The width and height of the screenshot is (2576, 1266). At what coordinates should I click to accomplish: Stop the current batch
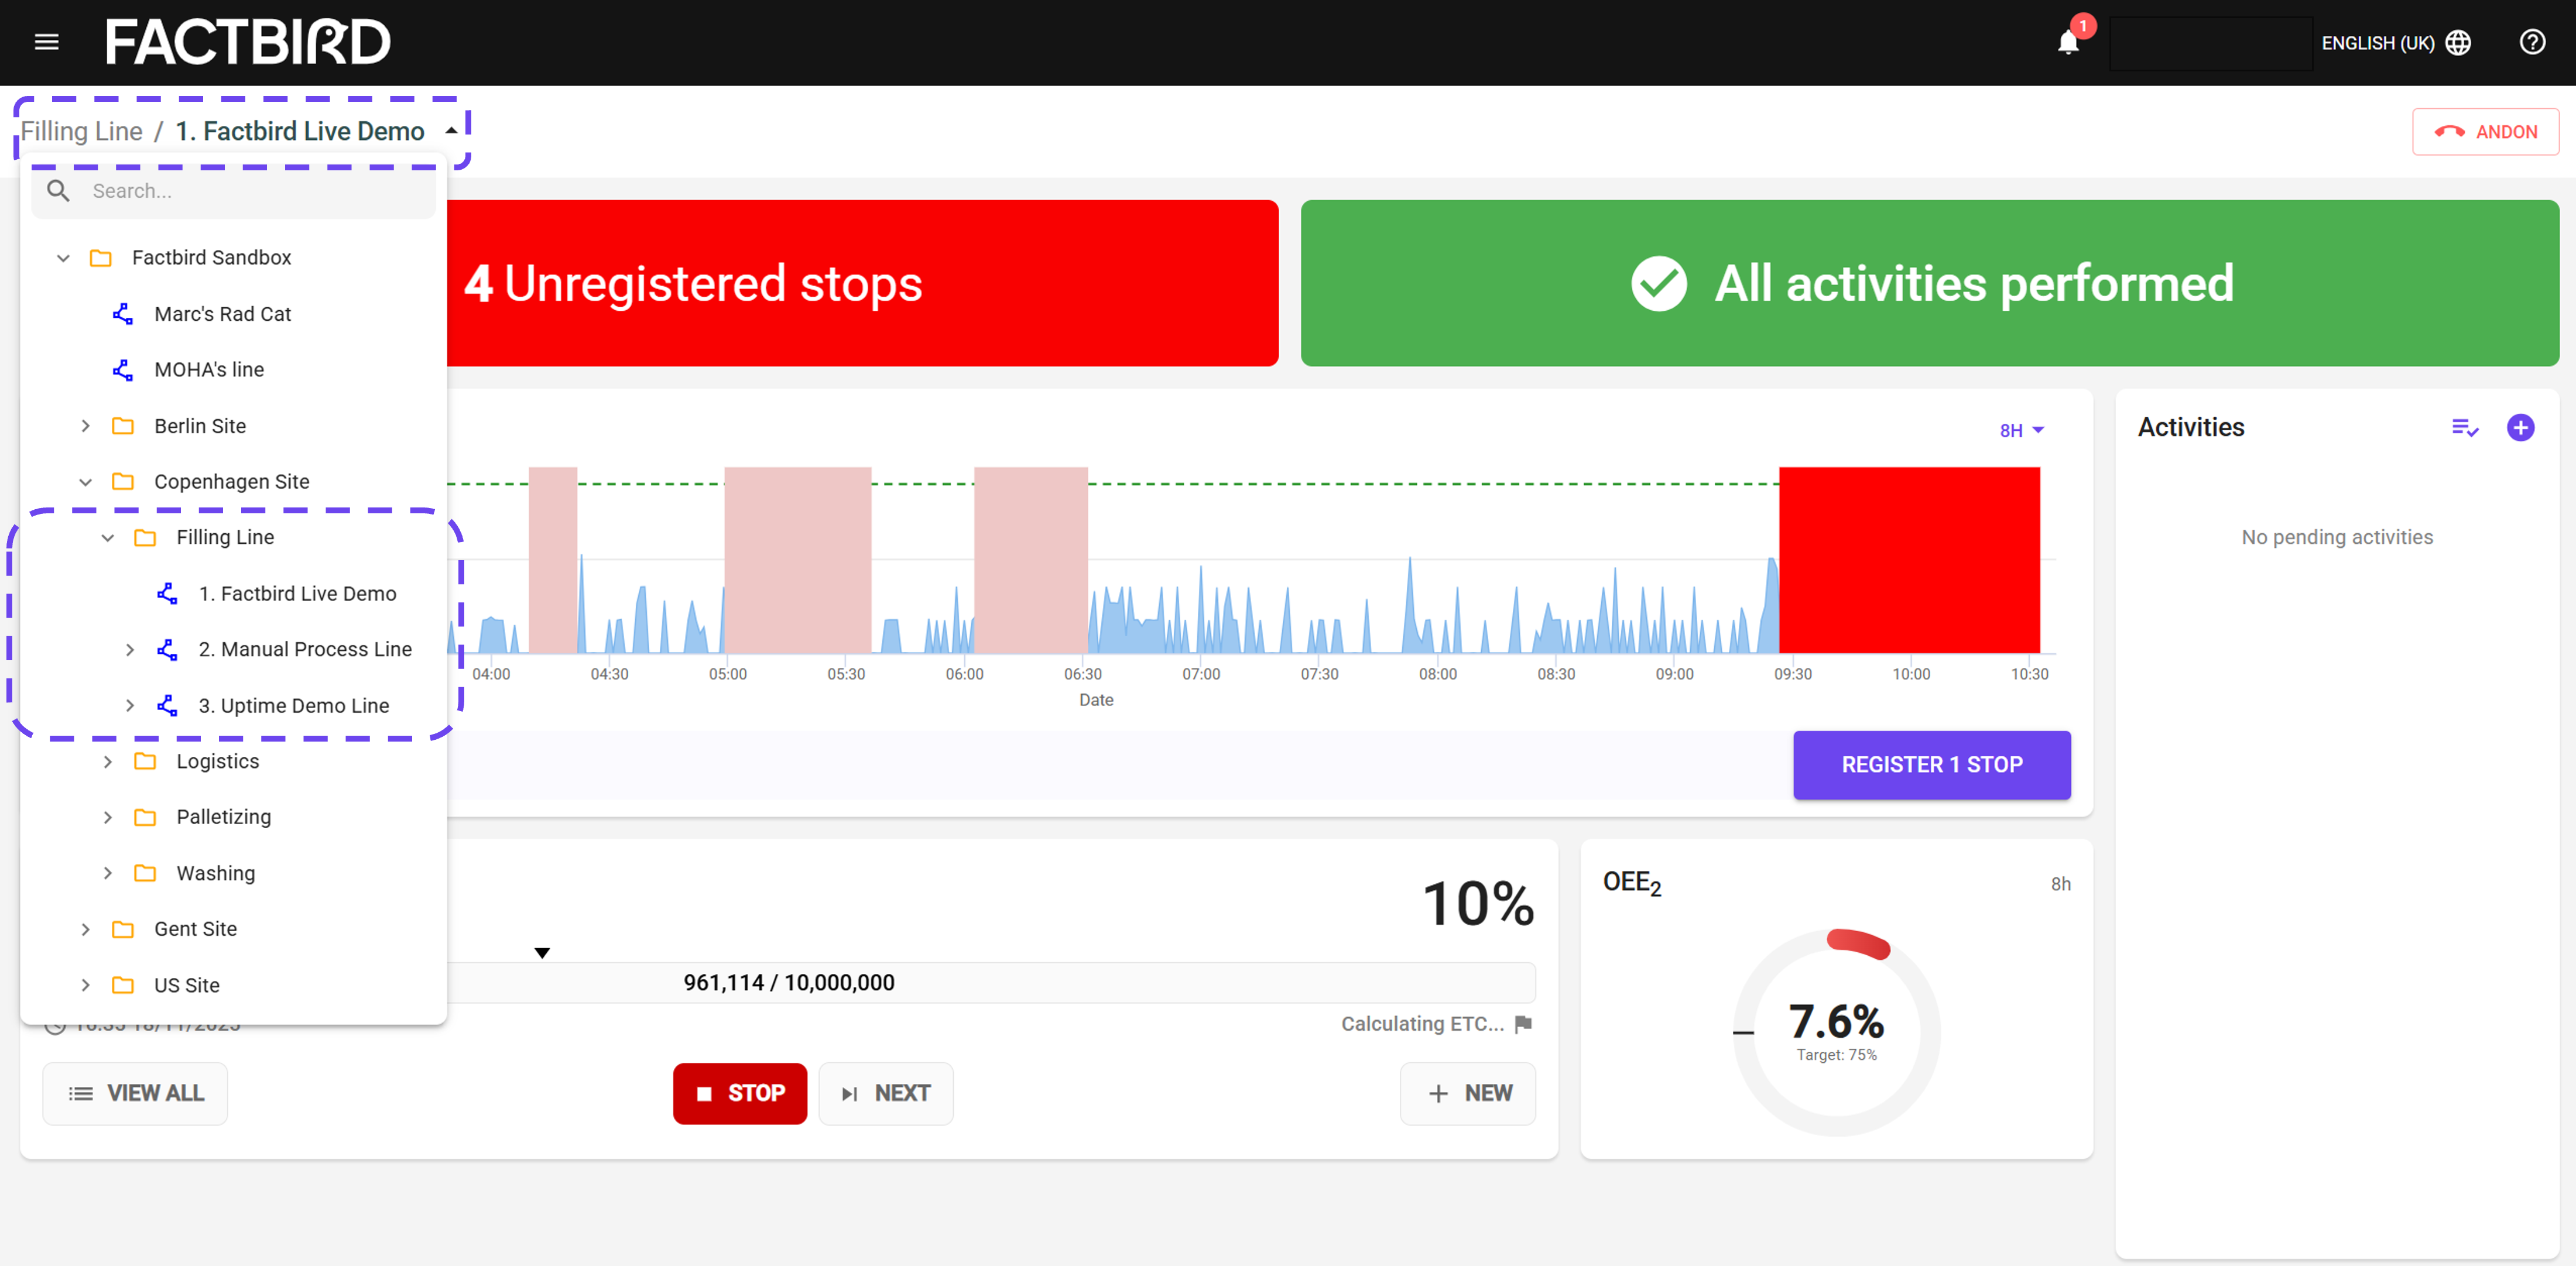pos(739,1093)
